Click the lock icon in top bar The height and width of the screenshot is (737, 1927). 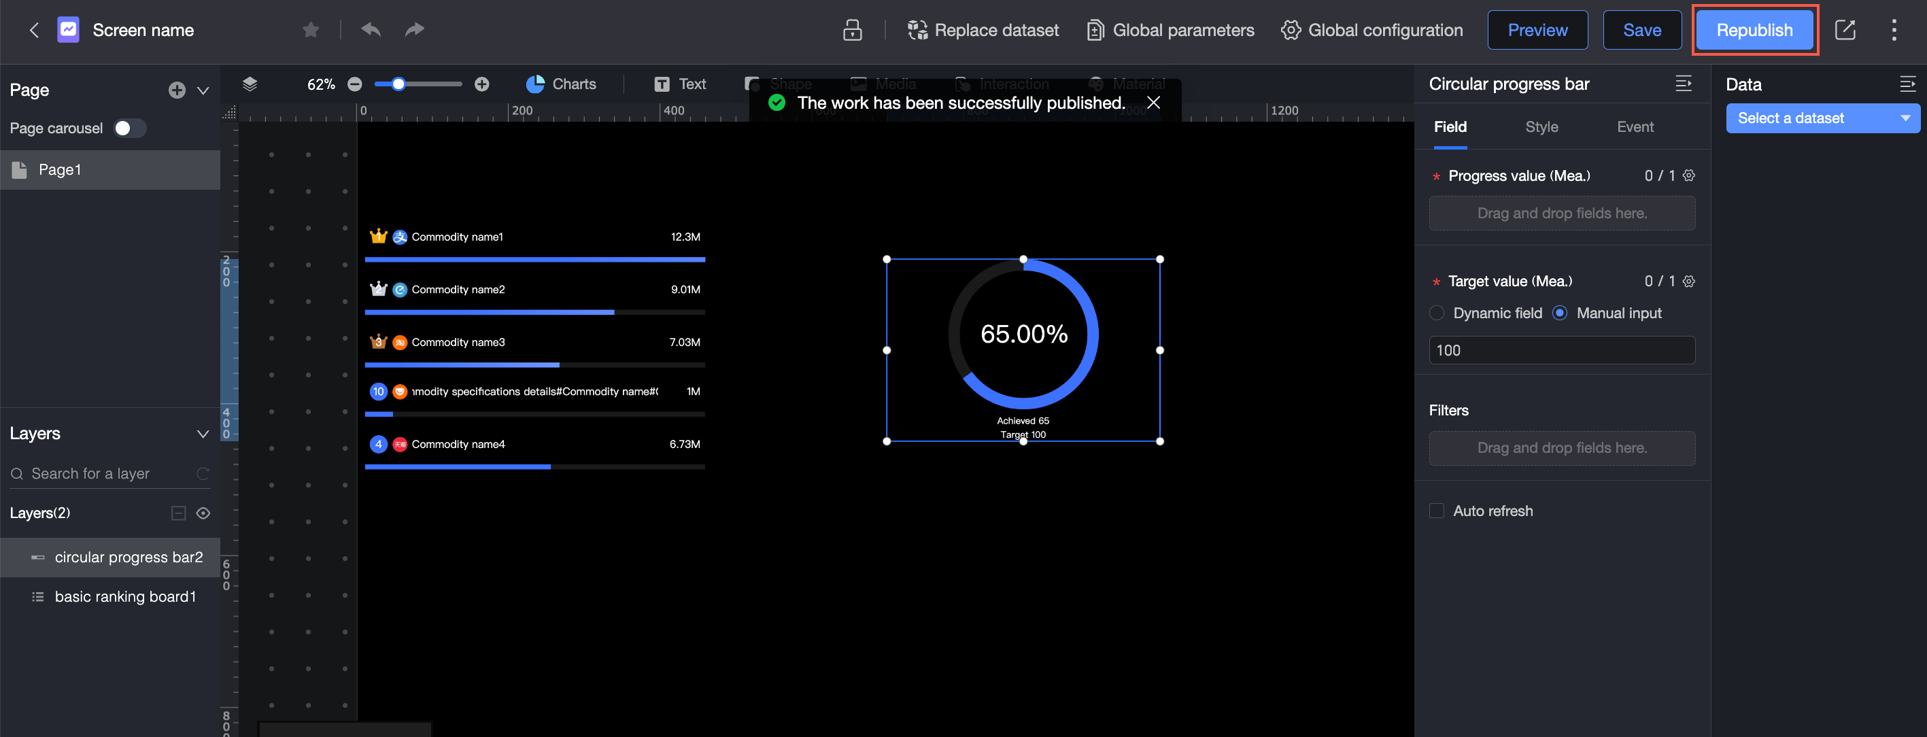852,30
